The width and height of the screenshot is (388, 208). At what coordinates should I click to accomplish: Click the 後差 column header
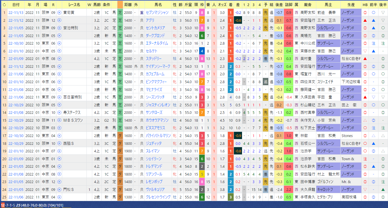point(279,5)
